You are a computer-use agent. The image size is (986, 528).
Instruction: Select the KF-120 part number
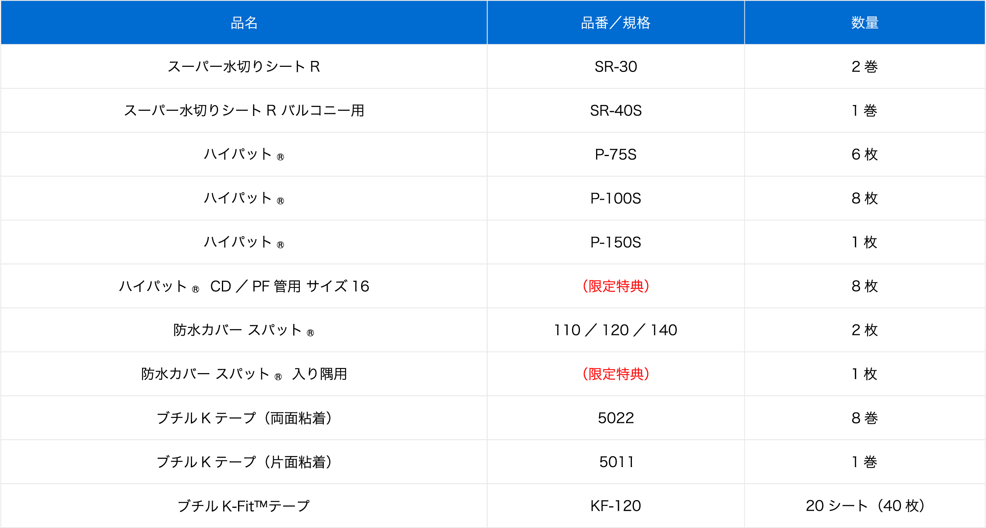[616, 506]
